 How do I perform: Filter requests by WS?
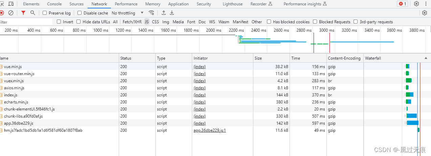pyautogui.click(x=212, y=22)
